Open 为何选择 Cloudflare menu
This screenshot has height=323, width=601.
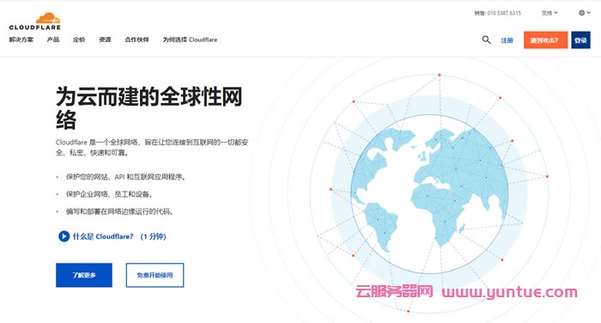[190, 40]
